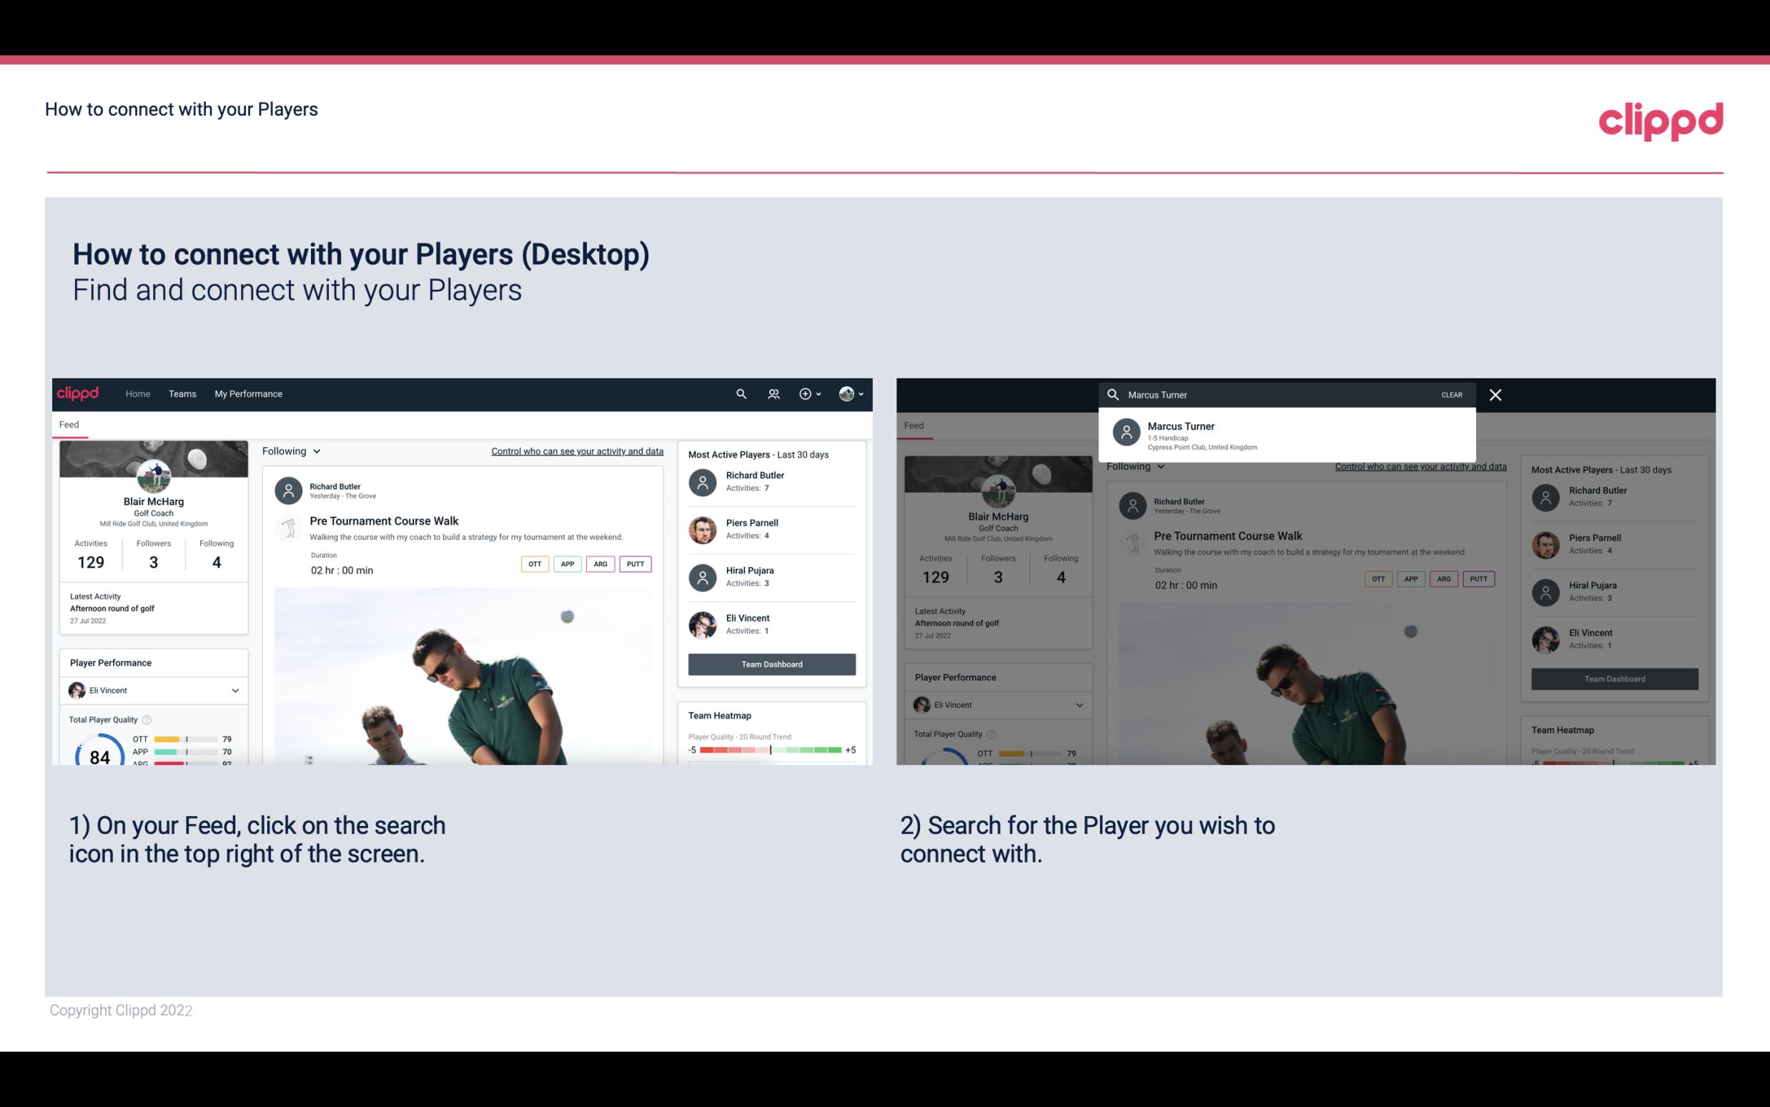Click the Clippd search icon top right
Image resolution: width=1770 pixels, height=1107 pixels.
point(739,393)
